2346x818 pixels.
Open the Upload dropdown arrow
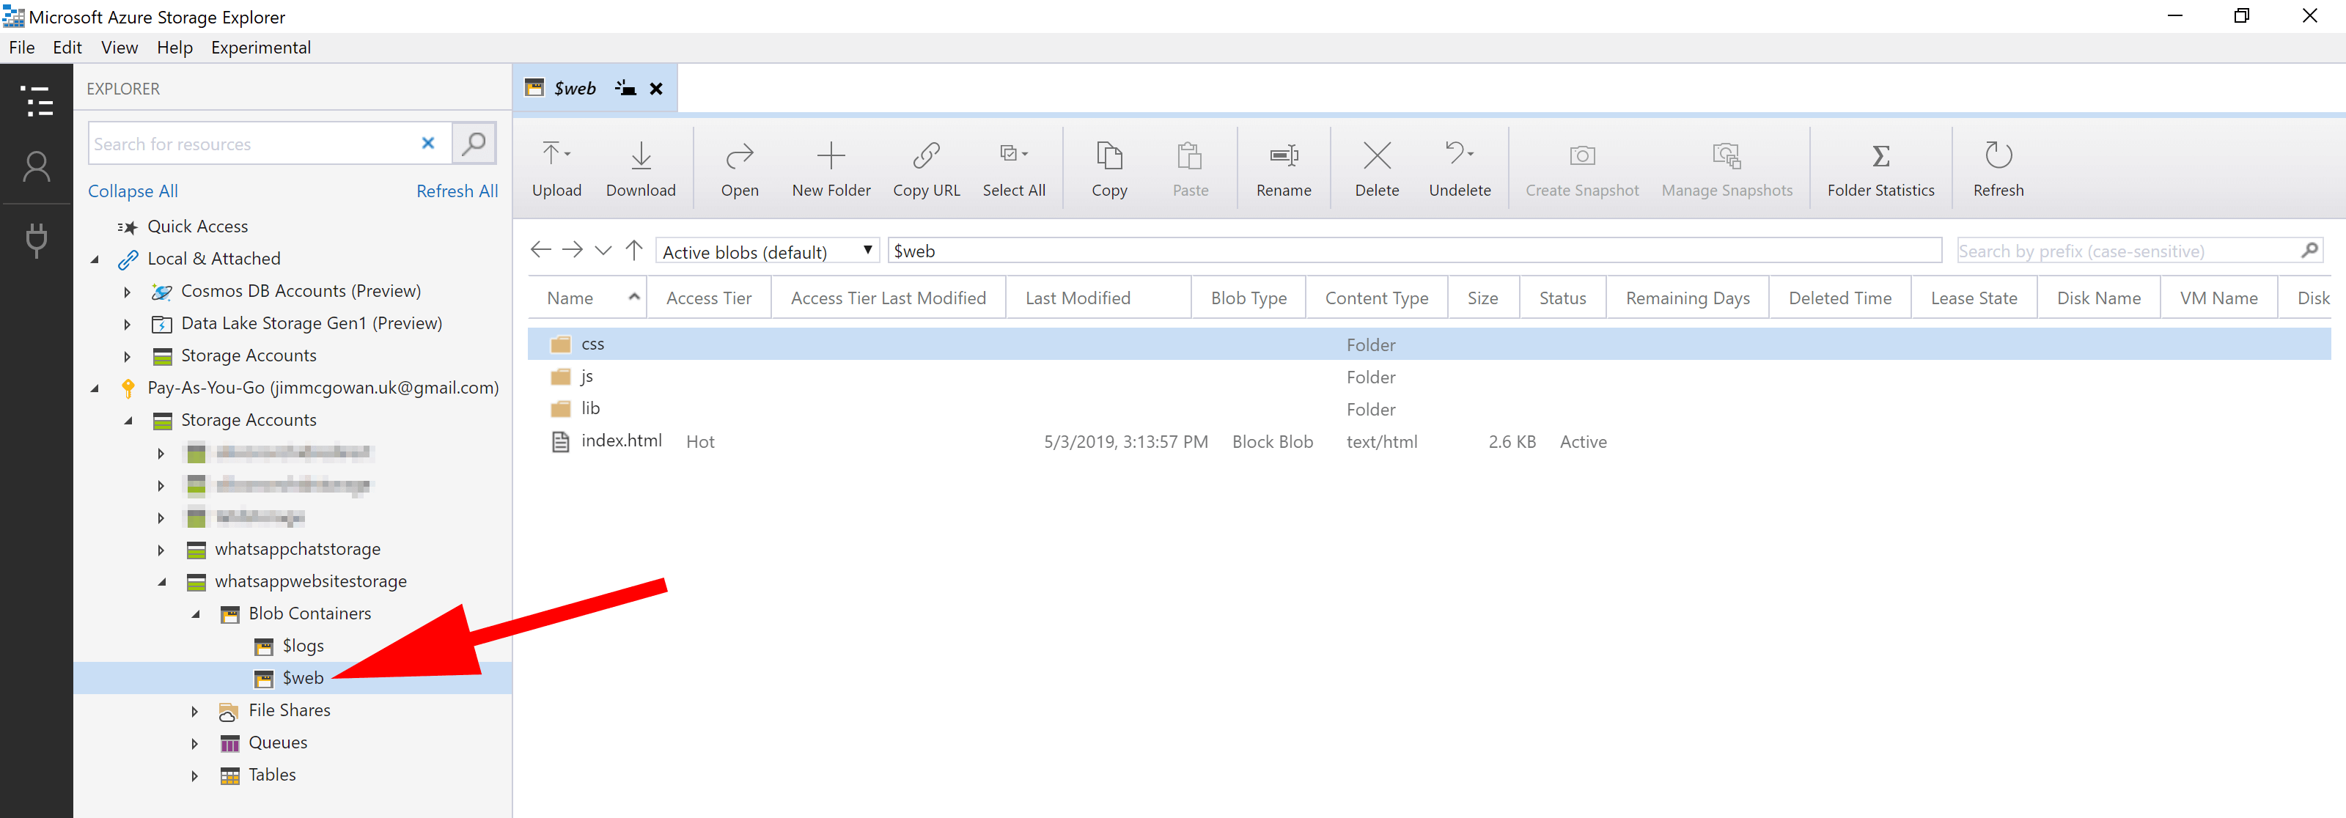coord(567,155)
